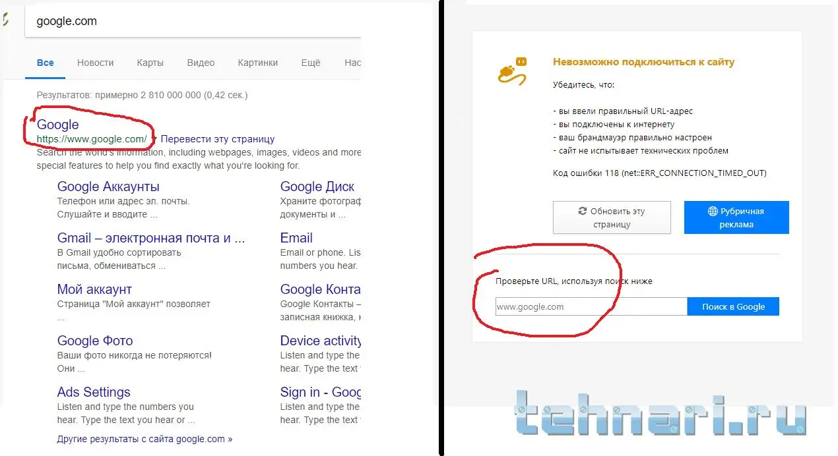Click the ваш брандмауэр правильно настроен line
Viewport: 838px width, 456px height.
pos(632,138)
